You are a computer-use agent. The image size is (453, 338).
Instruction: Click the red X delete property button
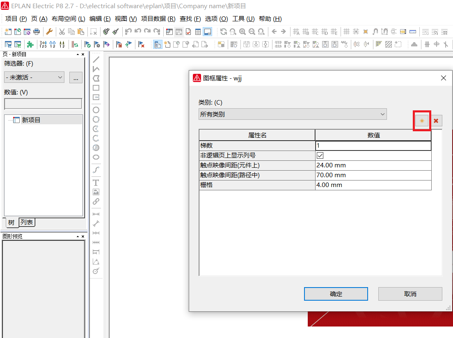[436, 121]
